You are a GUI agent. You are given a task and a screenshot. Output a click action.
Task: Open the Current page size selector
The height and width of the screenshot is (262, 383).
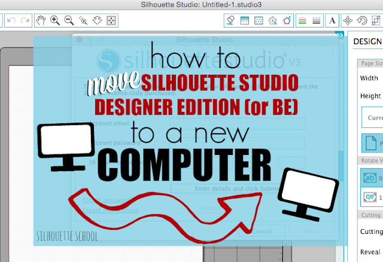click(372, 117)
